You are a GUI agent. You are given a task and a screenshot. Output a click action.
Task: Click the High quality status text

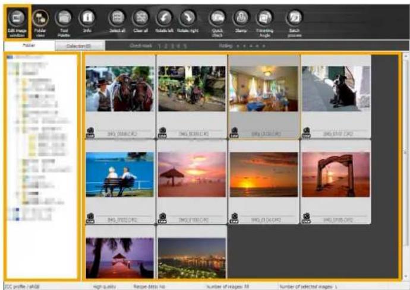coord(105,286)
